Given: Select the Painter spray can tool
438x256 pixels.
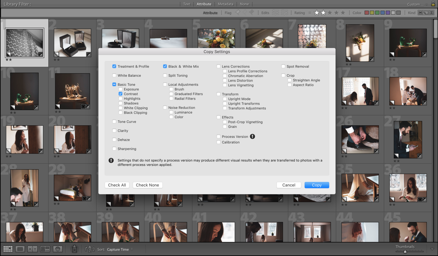Looking at the screenshot, I should [x=74, y=249].
